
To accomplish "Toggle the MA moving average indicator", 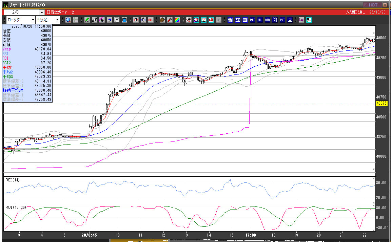I will (x=238, y=20).
